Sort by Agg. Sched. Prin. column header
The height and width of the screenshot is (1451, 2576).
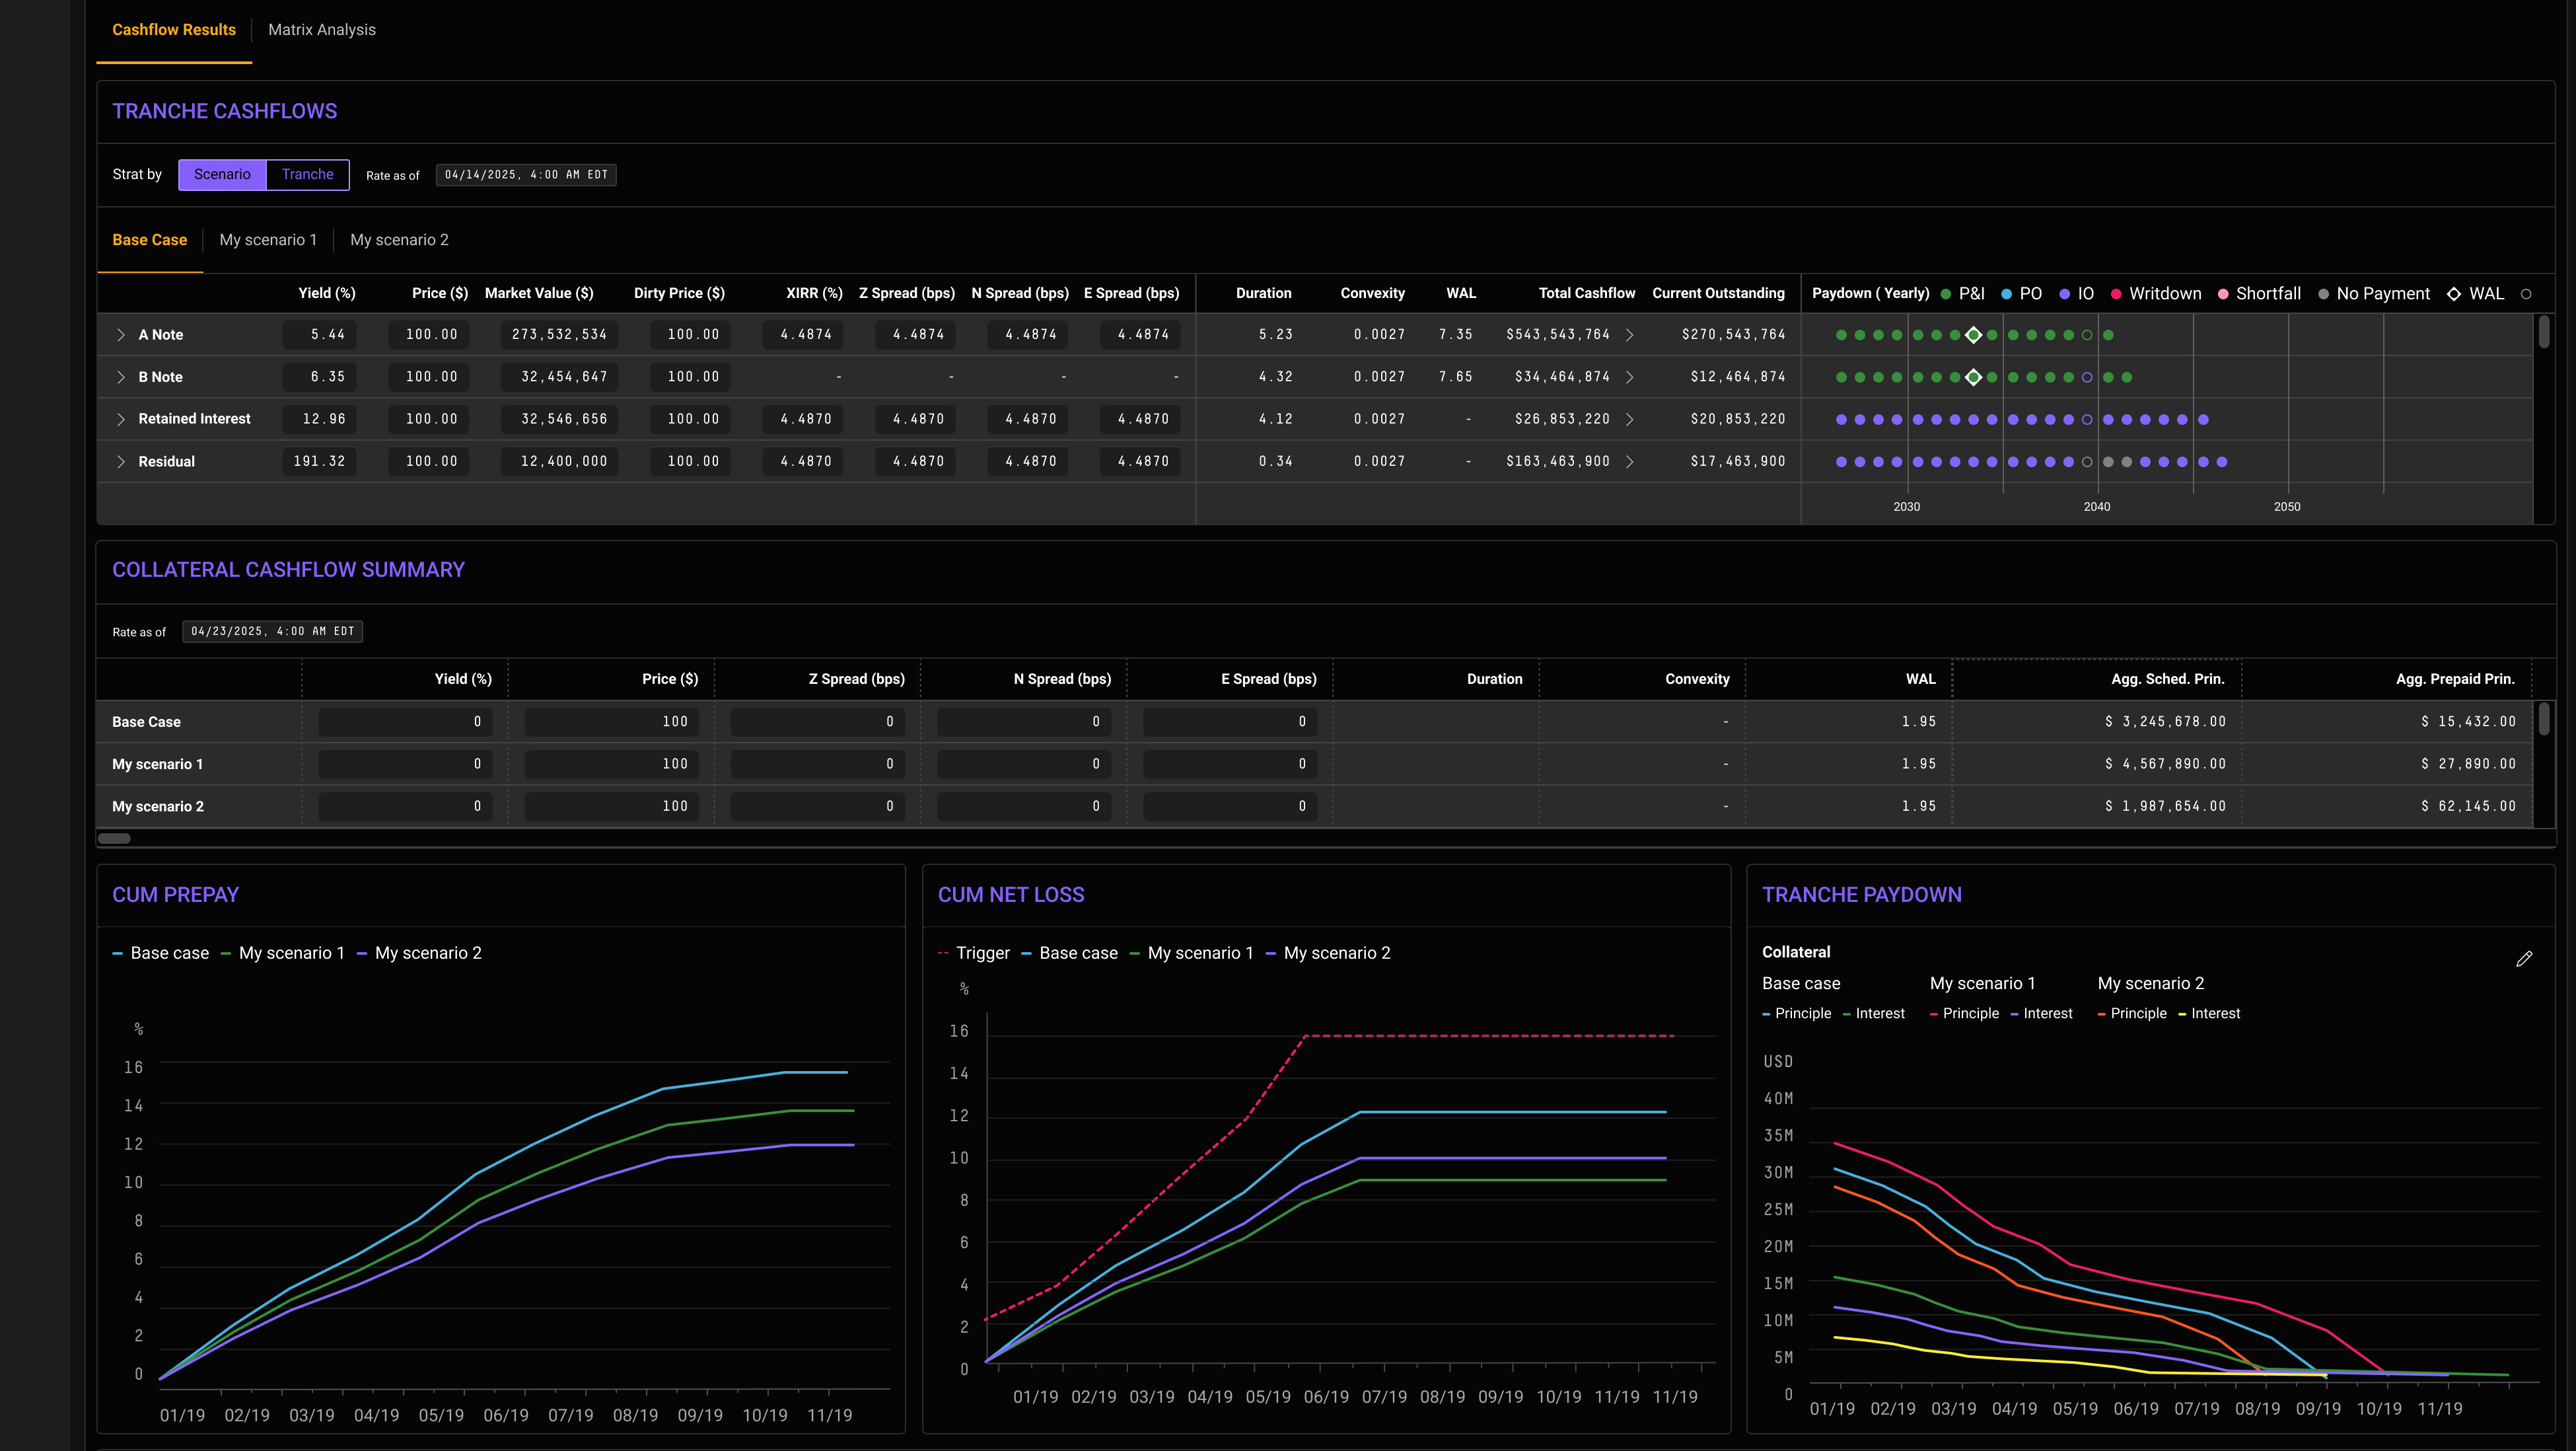[x=2167, y=679]
